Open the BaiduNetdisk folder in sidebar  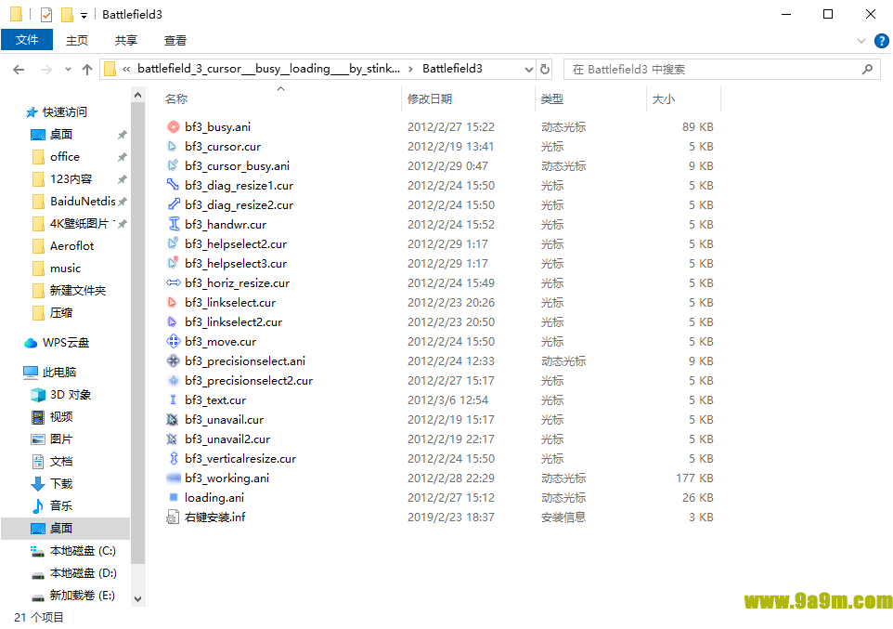click(83, 202)
